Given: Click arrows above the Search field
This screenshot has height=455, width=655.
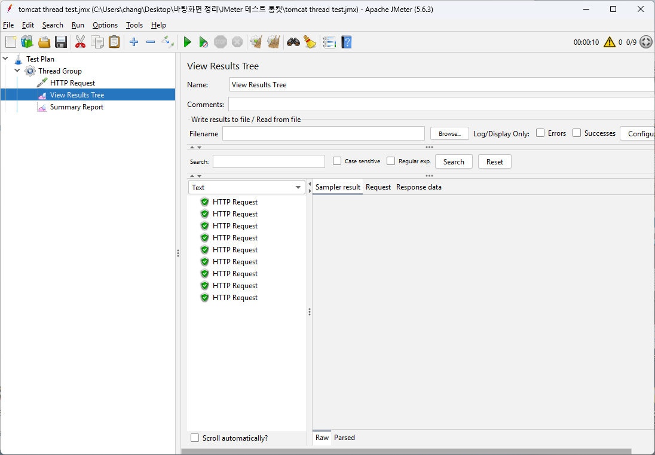Looking at the screenshot, I should [195, 147].
